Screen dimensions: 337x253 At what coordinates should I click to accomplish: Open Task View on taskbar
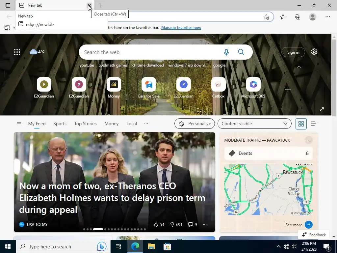(x=118, y=246)
